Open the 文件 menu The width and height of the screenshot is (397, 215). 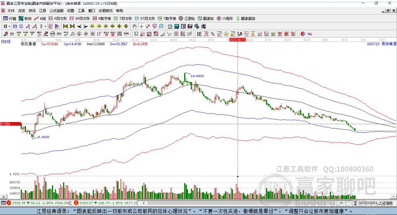(x=11, y=10)
